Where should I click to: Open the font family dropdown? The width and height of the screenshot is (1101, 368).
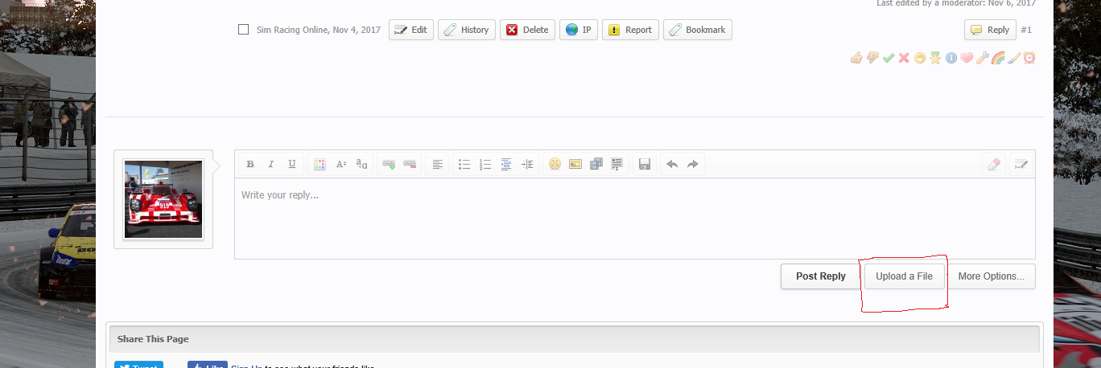pyautogui.click(x=361, y=164)
